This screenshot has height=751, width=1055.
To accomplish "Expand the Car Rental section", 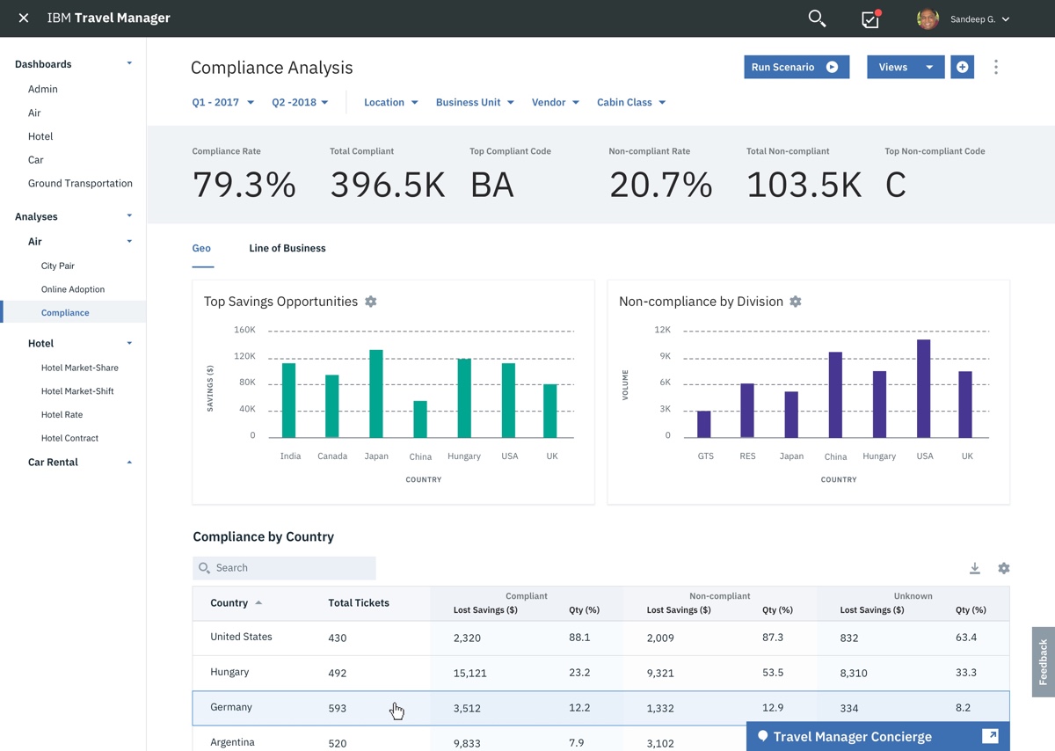I will tap(129, 463).
